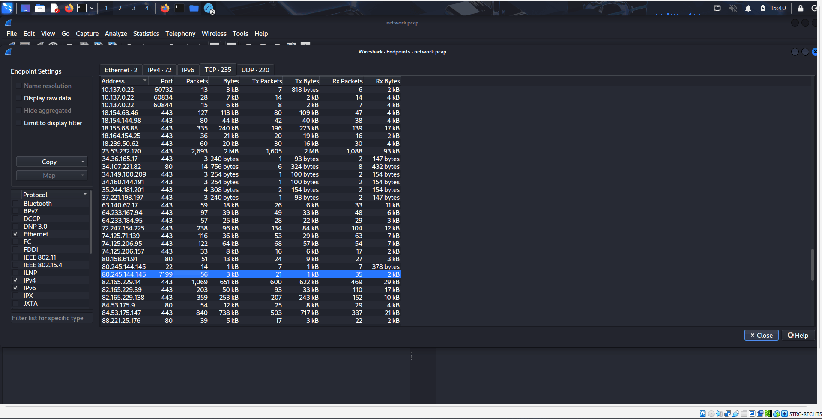Open the Kali applications menu
The width and height of the screenshot is (822, 419).
8,8
